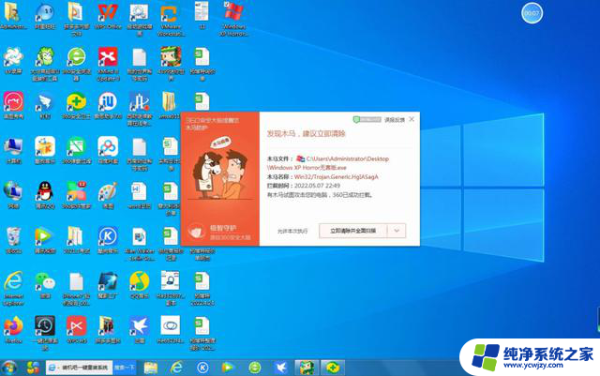Open the QQ Music desktop shortcut
Screen dimensions: 600x376
point(140,285)
